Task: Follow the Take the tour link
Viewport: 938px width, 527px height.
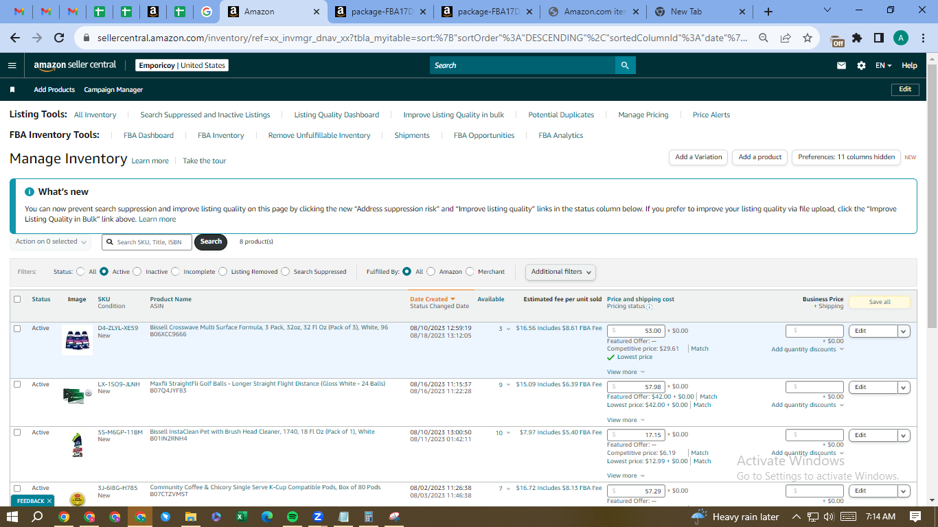Action: (x=205, y=161)
